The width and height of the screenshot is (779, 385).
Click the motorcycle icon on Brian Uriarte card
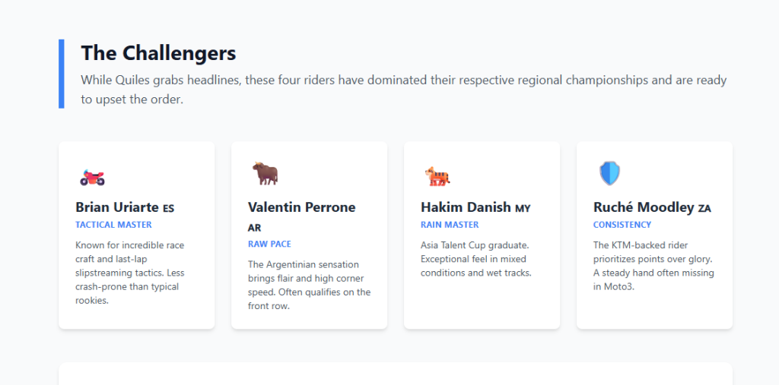tap(92, 178)
